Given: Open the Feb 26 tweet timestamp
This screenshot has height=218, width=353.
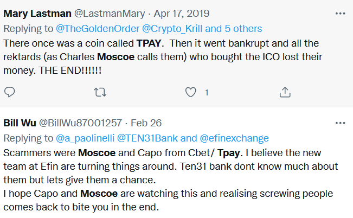Looking at the screenshot, I should coord(146,123).
